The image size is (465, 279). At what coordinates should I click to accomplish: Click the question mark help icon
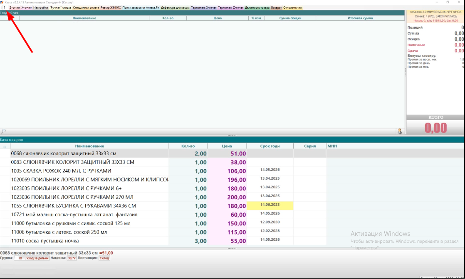[x=5, y=8]
